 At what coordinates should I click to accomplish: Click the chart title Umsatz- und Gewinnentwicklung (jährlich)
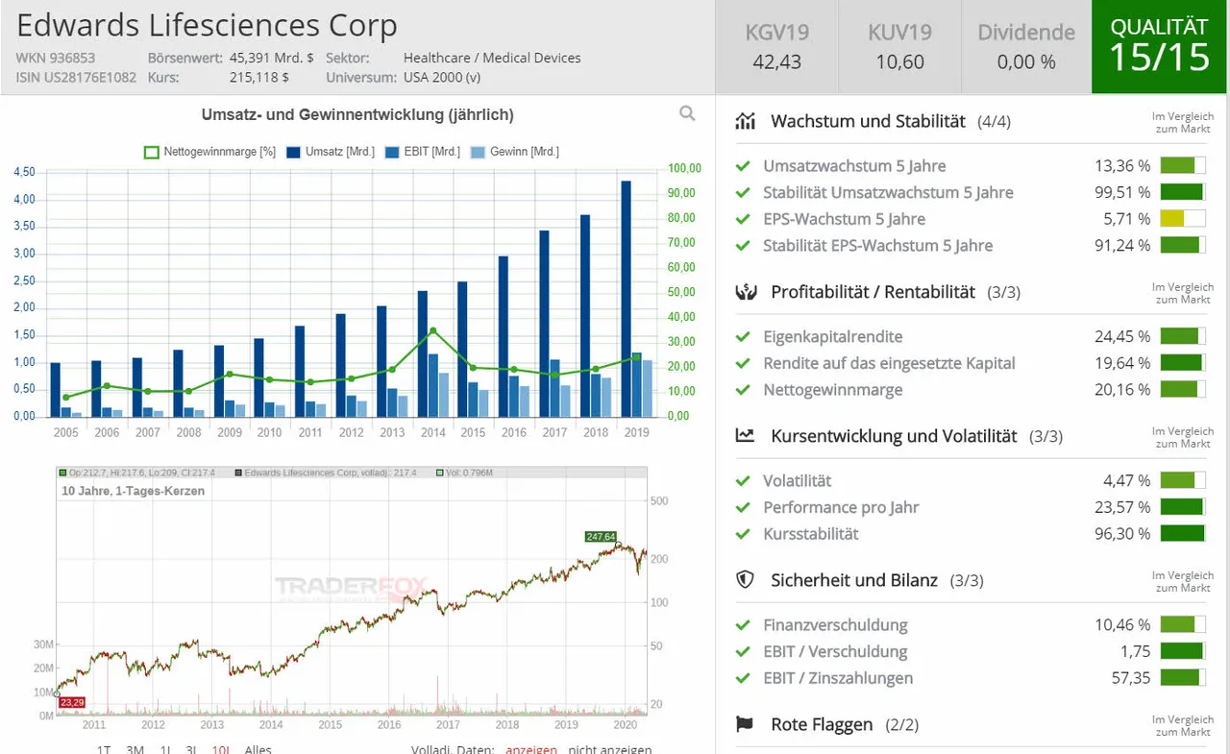[357, 115]
